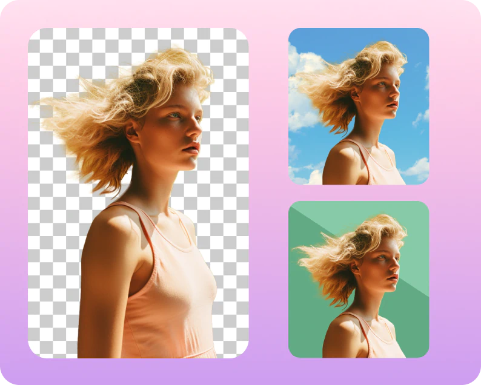Screen dimensions: 481x385
Task: Open the blue sky background variant
Action: click(x=359, y=107)
